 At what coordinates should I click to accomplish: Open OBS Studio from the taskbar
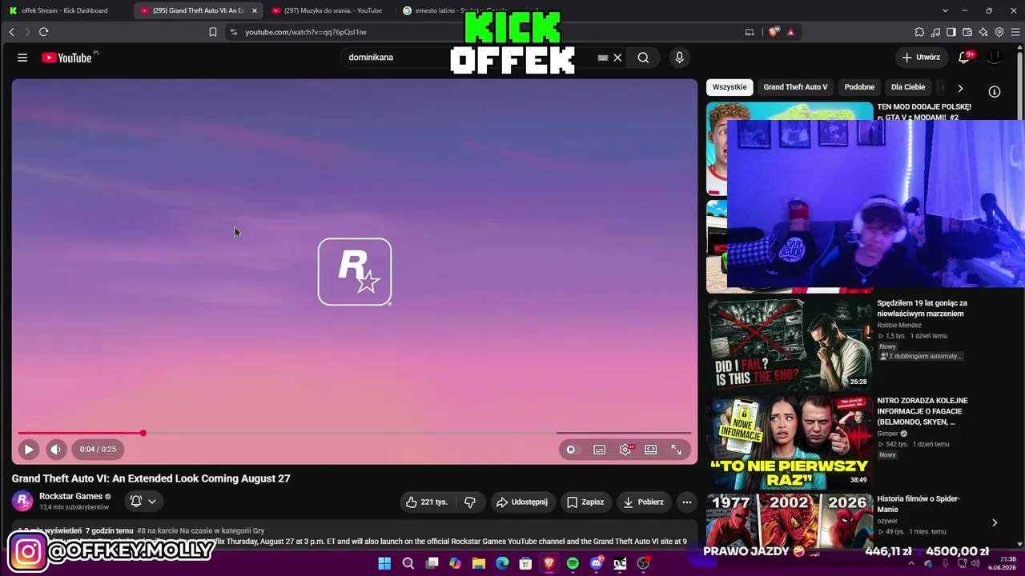(643, 563)
